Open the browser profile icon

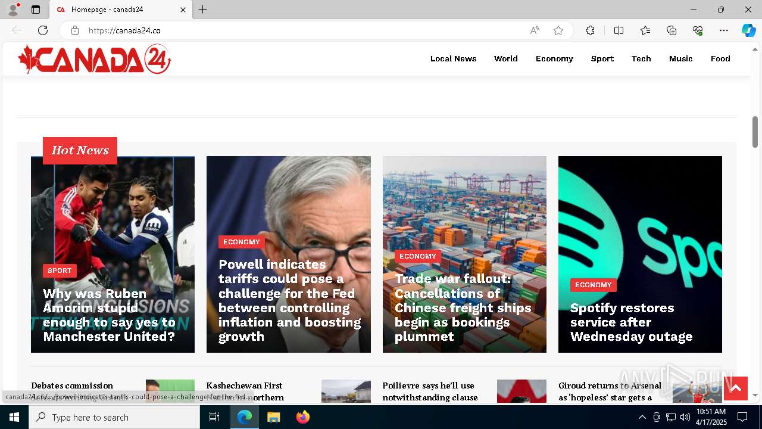tap(13, 10)
